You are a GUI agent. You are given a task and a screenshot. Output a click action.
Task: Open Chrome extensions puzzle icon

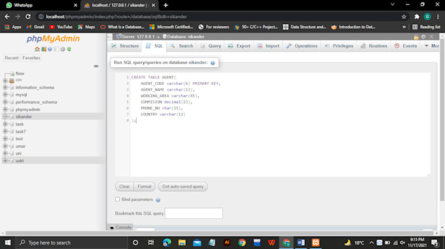pyautogui.click(x=417, y=17)
